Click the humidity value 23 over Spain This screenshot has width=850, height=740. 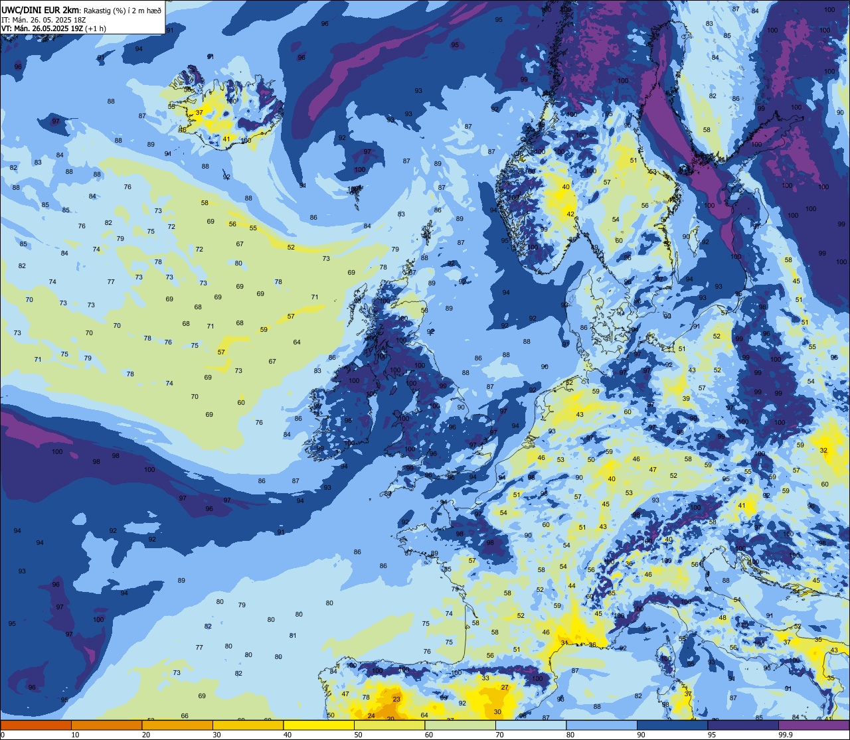tap(396, 700)
